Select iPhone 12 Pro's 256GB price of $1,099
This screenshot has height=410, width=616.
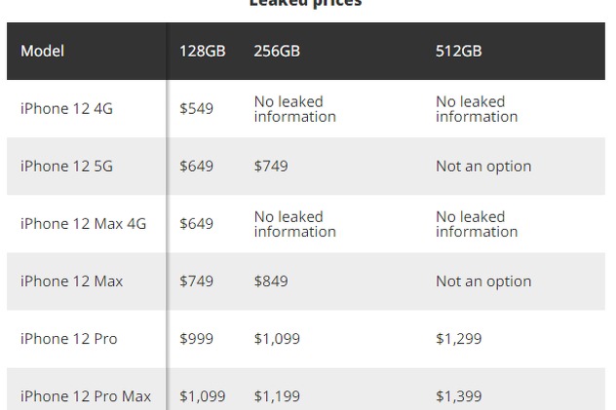277,339
